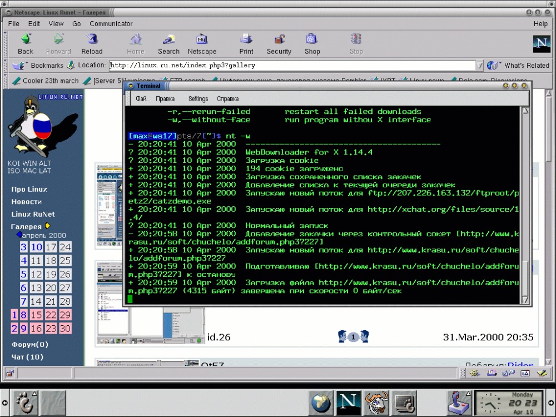Select calendar day 17
This screenshot has height=417, width=556.
[x=51, y=247]
